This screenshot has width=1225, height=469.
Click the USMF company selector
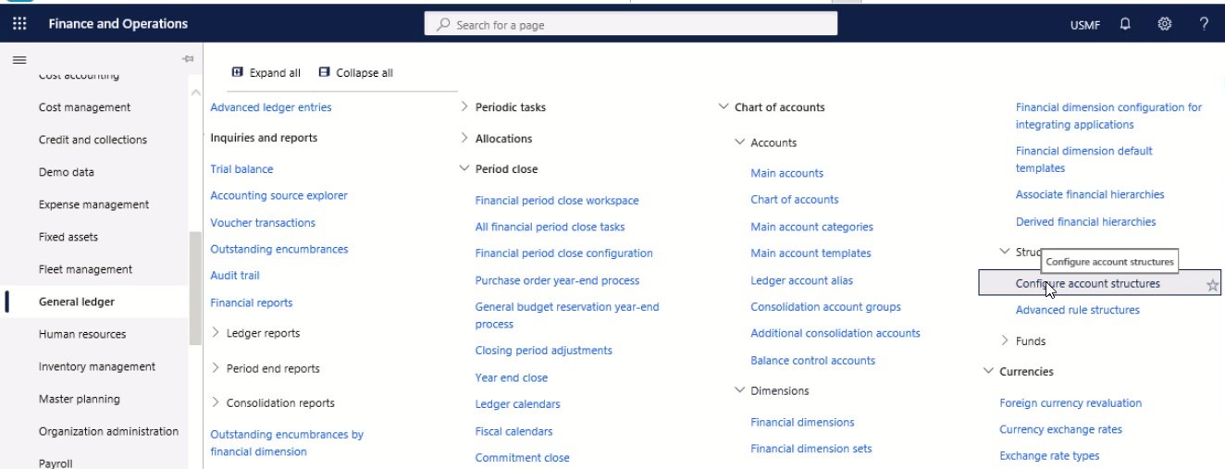pos(1085,25)
